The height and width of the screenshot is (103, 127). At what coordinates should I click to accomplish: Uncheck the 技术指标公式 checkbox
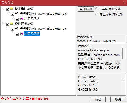point(8,9)
